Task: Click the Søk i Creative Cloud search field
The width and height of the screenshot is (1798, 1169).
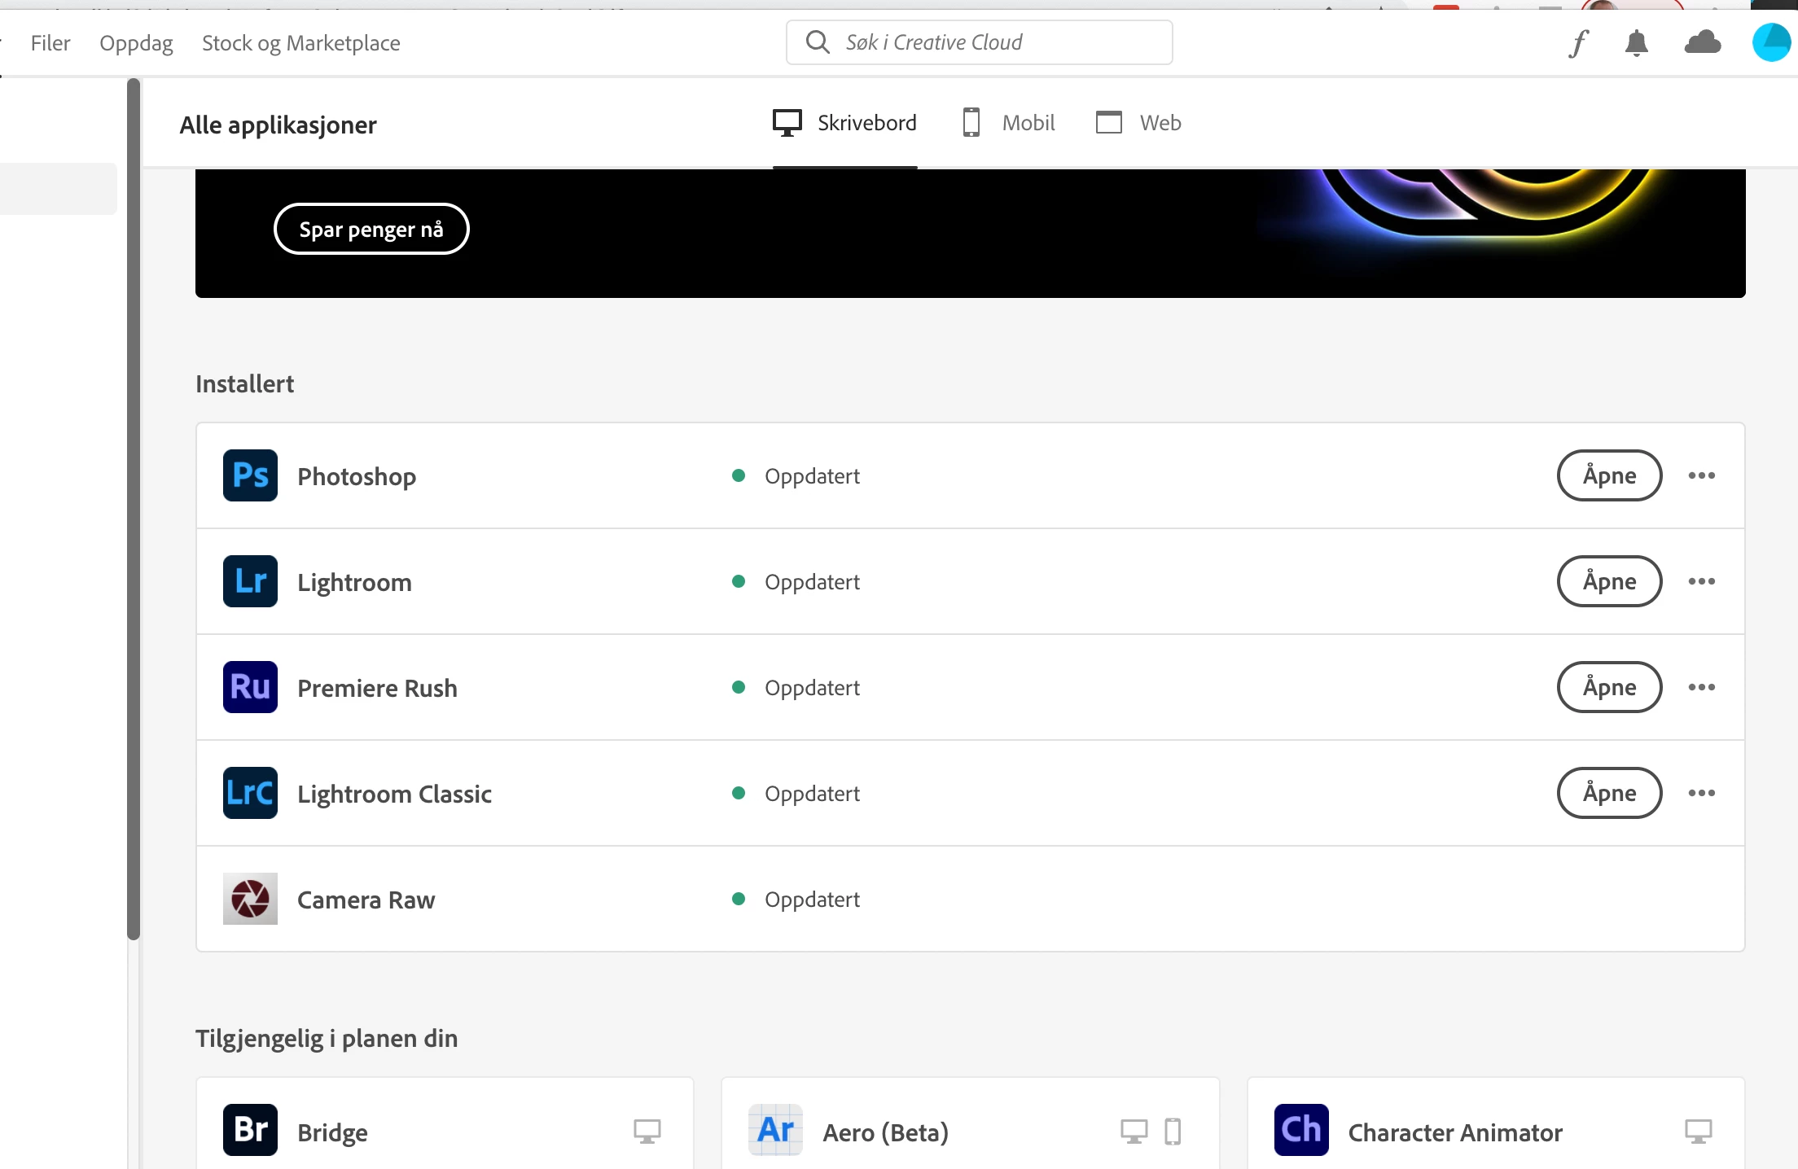Action: tap(979, 42)
